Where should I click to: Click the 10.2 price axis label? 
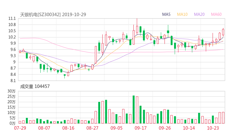[x=12, y=37]
